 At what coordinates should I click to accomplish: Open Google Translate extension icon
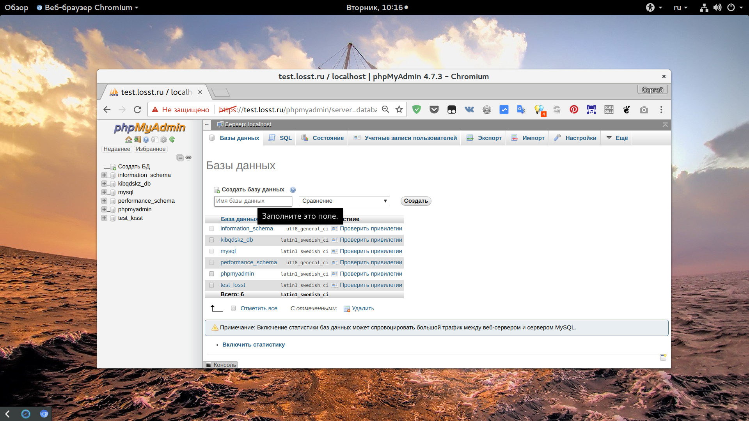click(521, 110)
